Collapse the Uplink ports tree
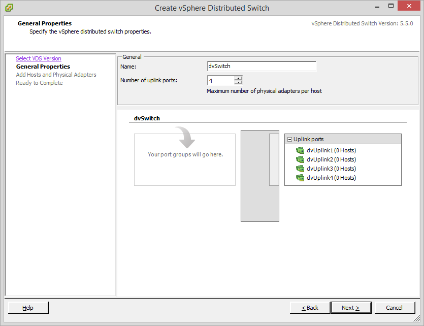 289,139
